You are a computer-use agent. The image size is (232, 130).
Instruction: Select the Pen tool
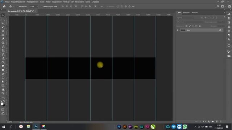[x=3, y=74]
